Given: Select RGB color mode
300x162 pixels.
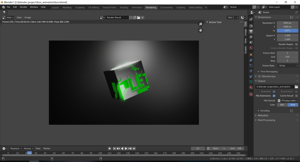Looking at the screenshot, I should pyautogui.click(x=293, y=105).
